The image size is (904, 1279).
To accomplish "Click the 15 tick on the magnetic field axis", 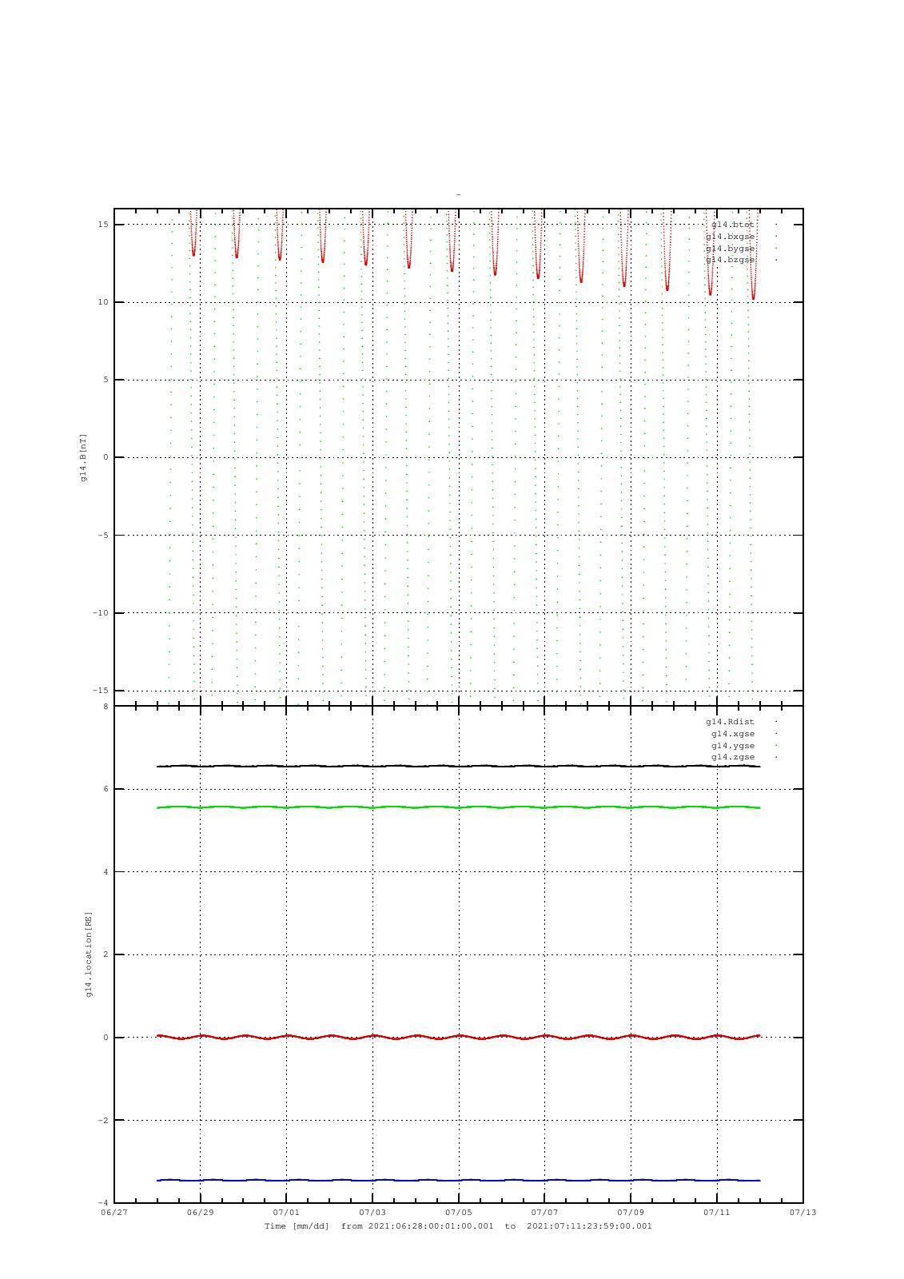I will tap(104, 225).
